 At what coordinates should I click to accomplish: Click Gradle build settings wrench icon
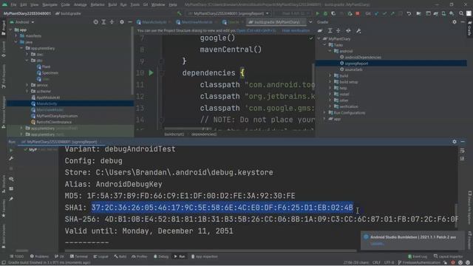(358, 31)
